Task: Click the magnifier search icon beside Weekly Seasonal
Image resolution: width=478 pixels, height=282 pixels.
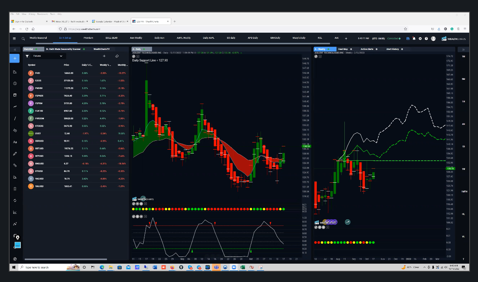Action: (x=23, y=39)
